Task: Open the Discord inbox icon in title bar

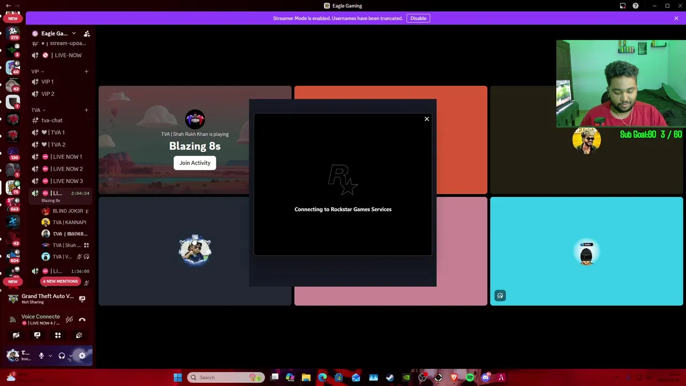Action: tap(623, 6)
